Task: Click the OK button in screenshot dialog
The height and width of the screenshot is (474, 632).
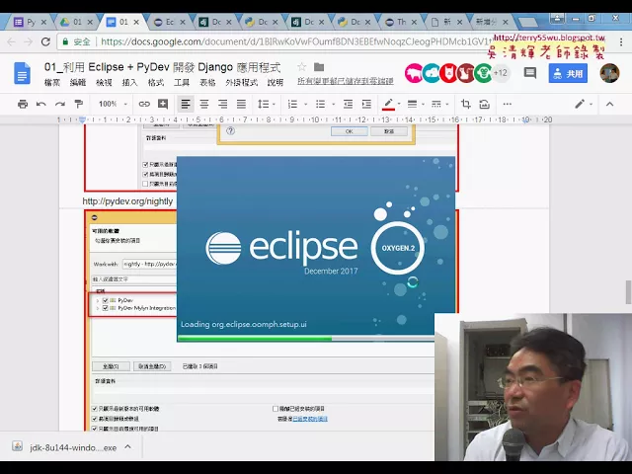Action: click(349, 131)
